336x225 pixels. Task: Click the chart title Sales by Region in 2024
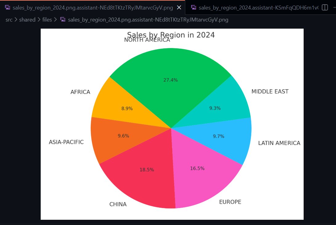coord(171,35)
